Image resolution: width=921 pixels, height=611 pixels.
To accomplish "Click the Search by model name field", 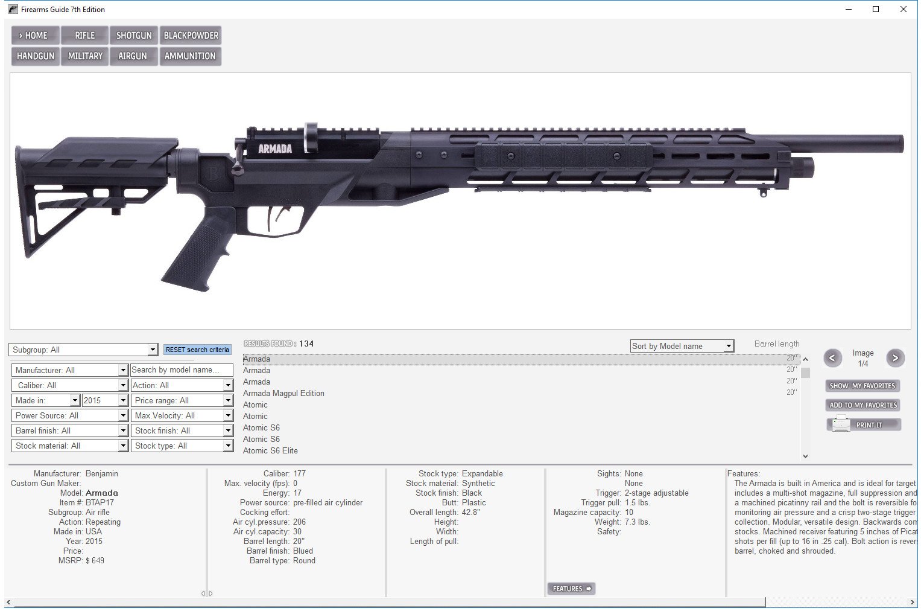I will click(182, 370).
